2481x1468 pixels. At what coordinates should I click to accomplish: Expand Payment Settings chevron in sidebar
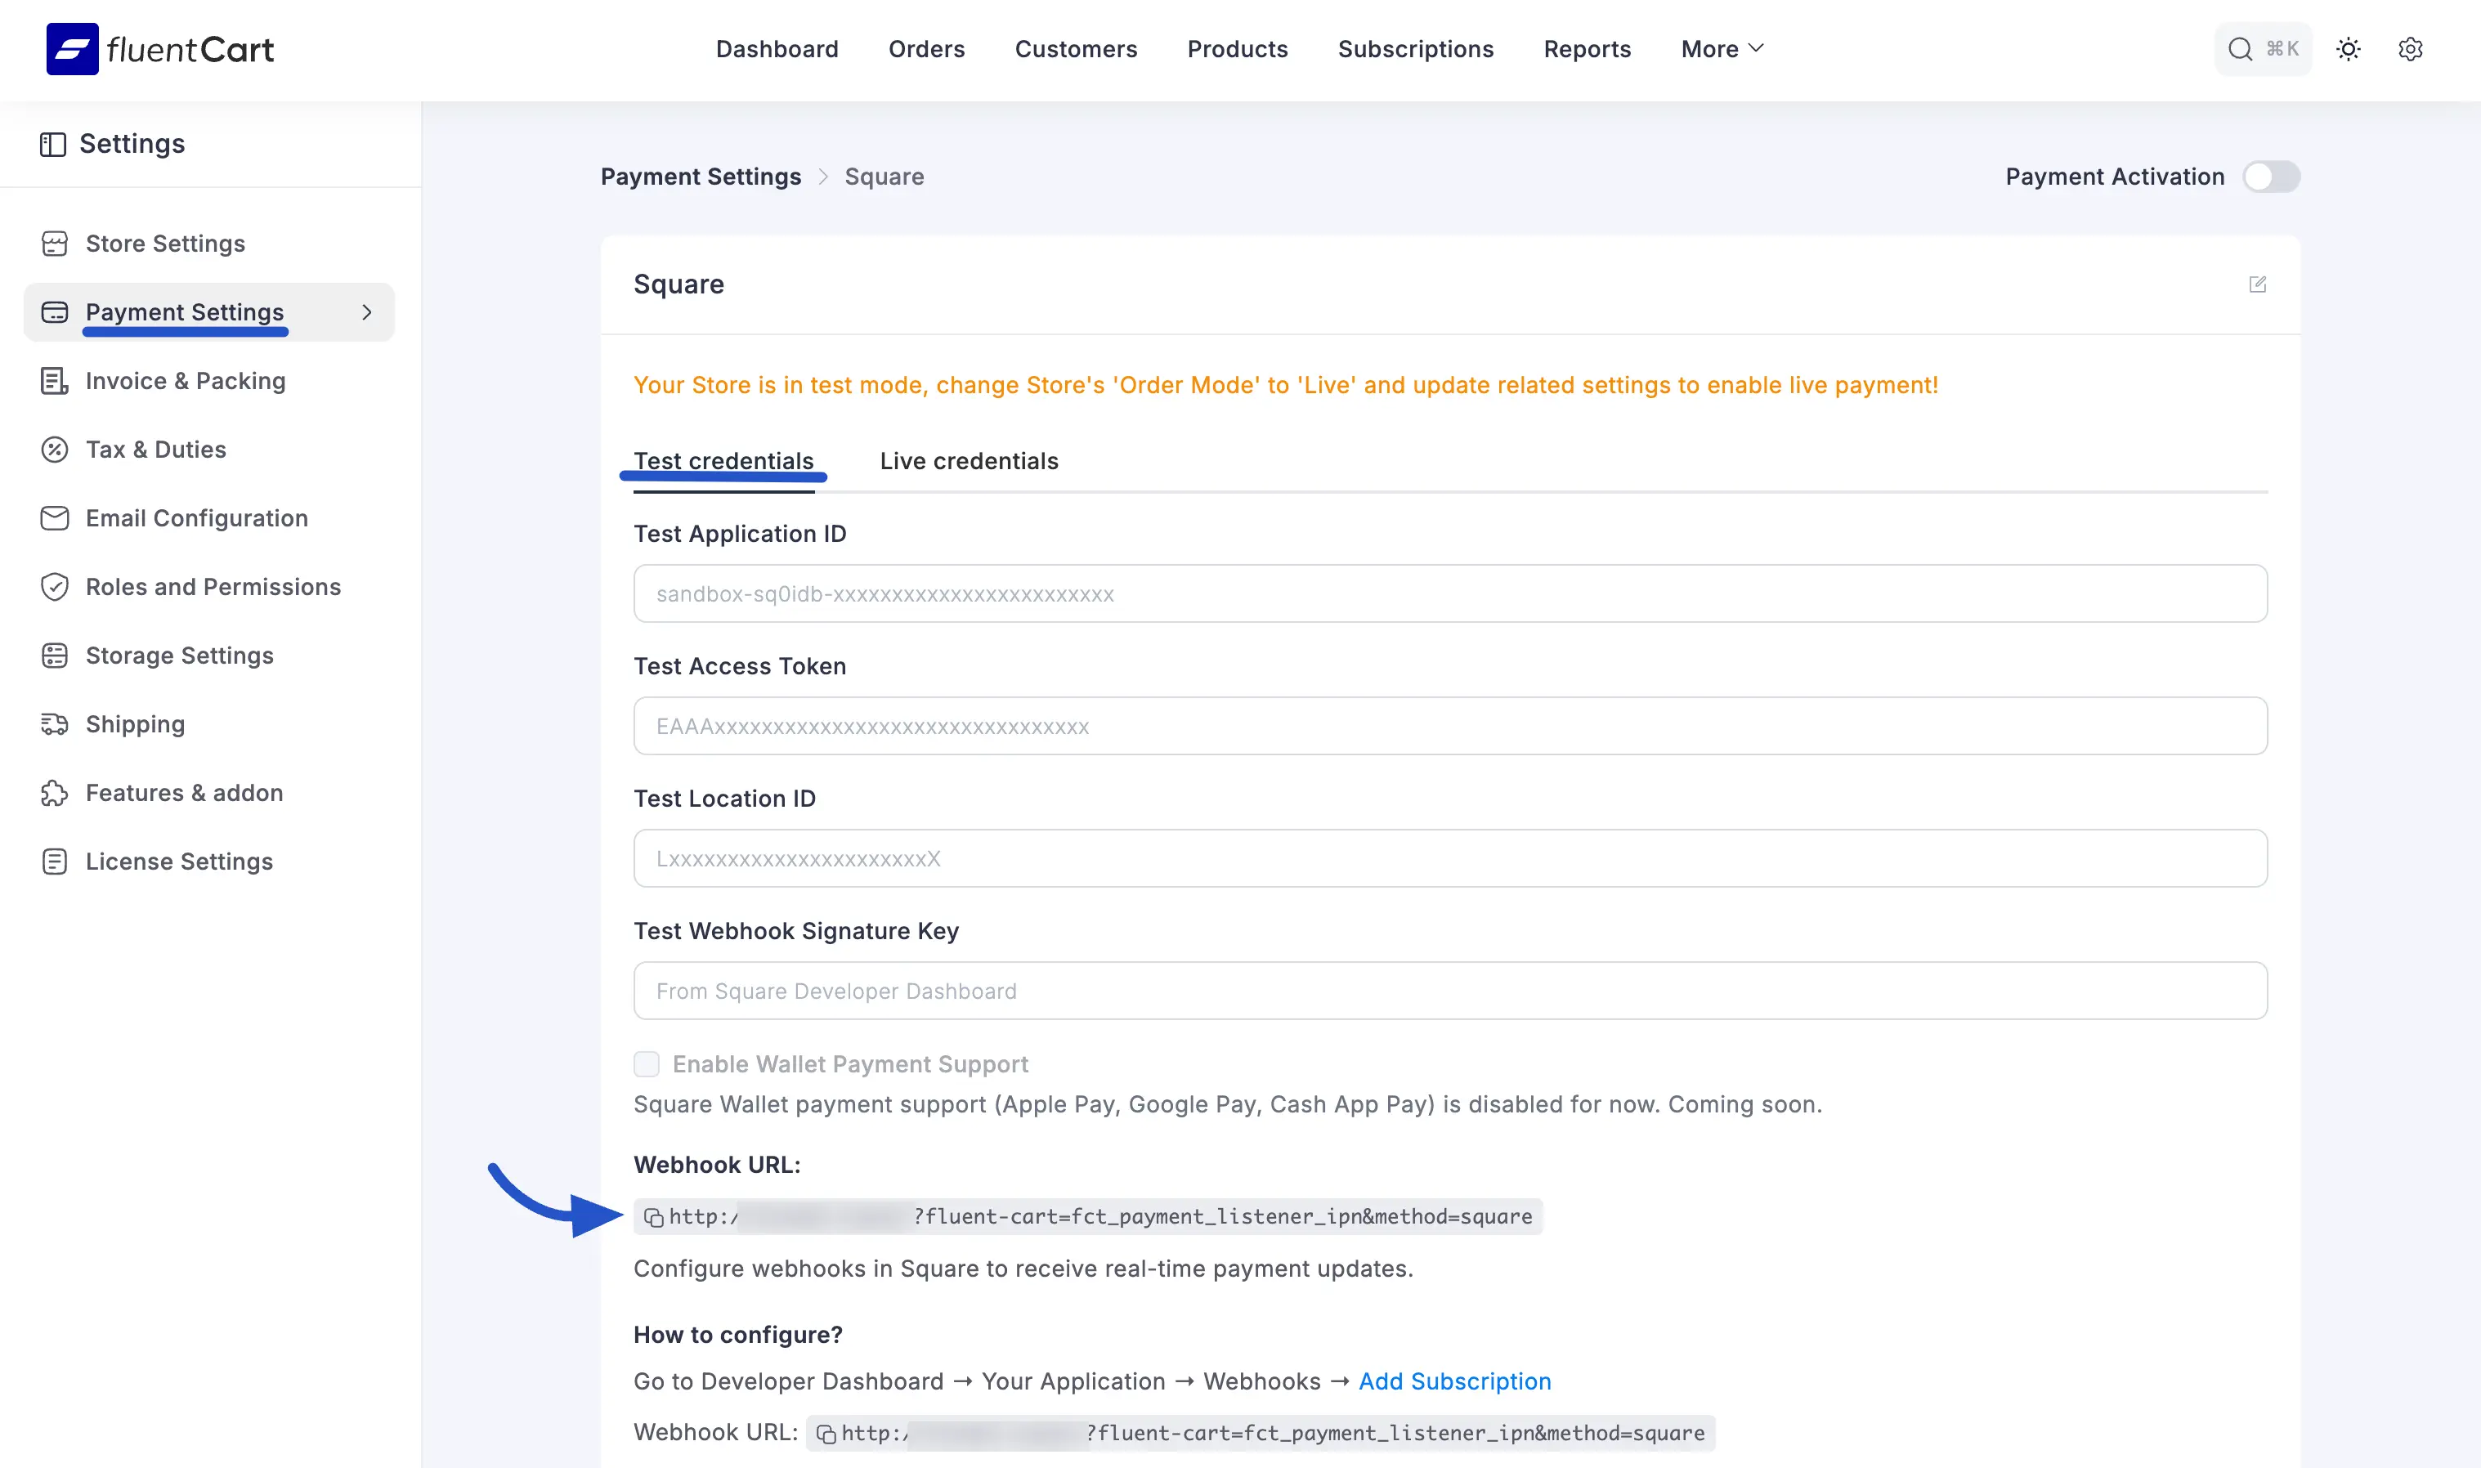(x=367, y=311)
